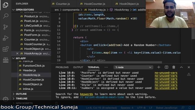Click the 'src' breadcrumb
This screenshot has height=110, width=195.
click(x=57, y=10)
